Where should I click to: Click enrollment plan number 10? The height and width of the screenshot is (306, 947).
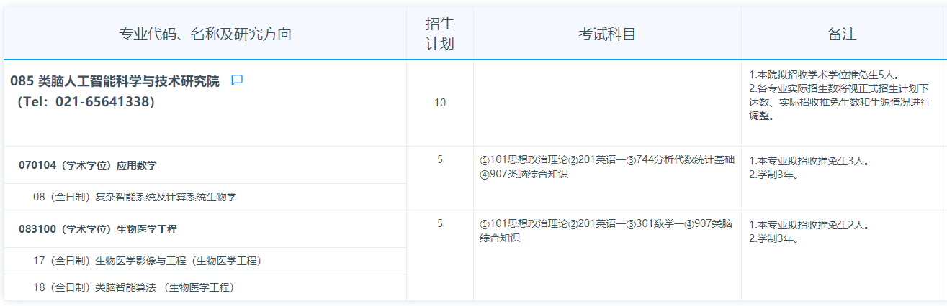coord(439,103)
